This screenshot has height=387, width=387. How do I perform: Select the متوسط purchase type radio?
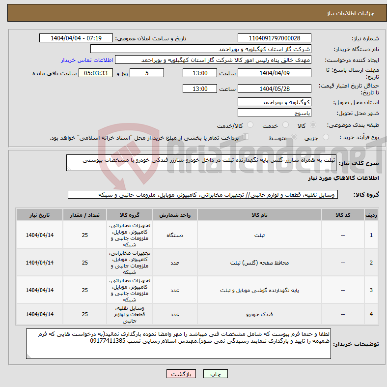click(x=294, y=137)
